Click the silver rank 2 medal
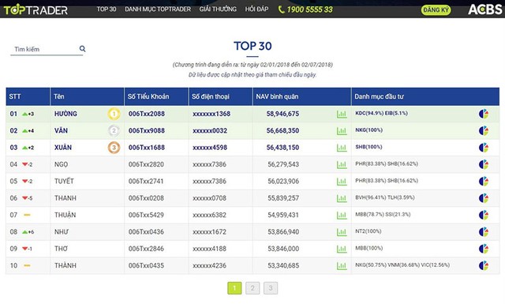This screenshot has width=505, height=304. pyautogui.click(x=114, y=130)
